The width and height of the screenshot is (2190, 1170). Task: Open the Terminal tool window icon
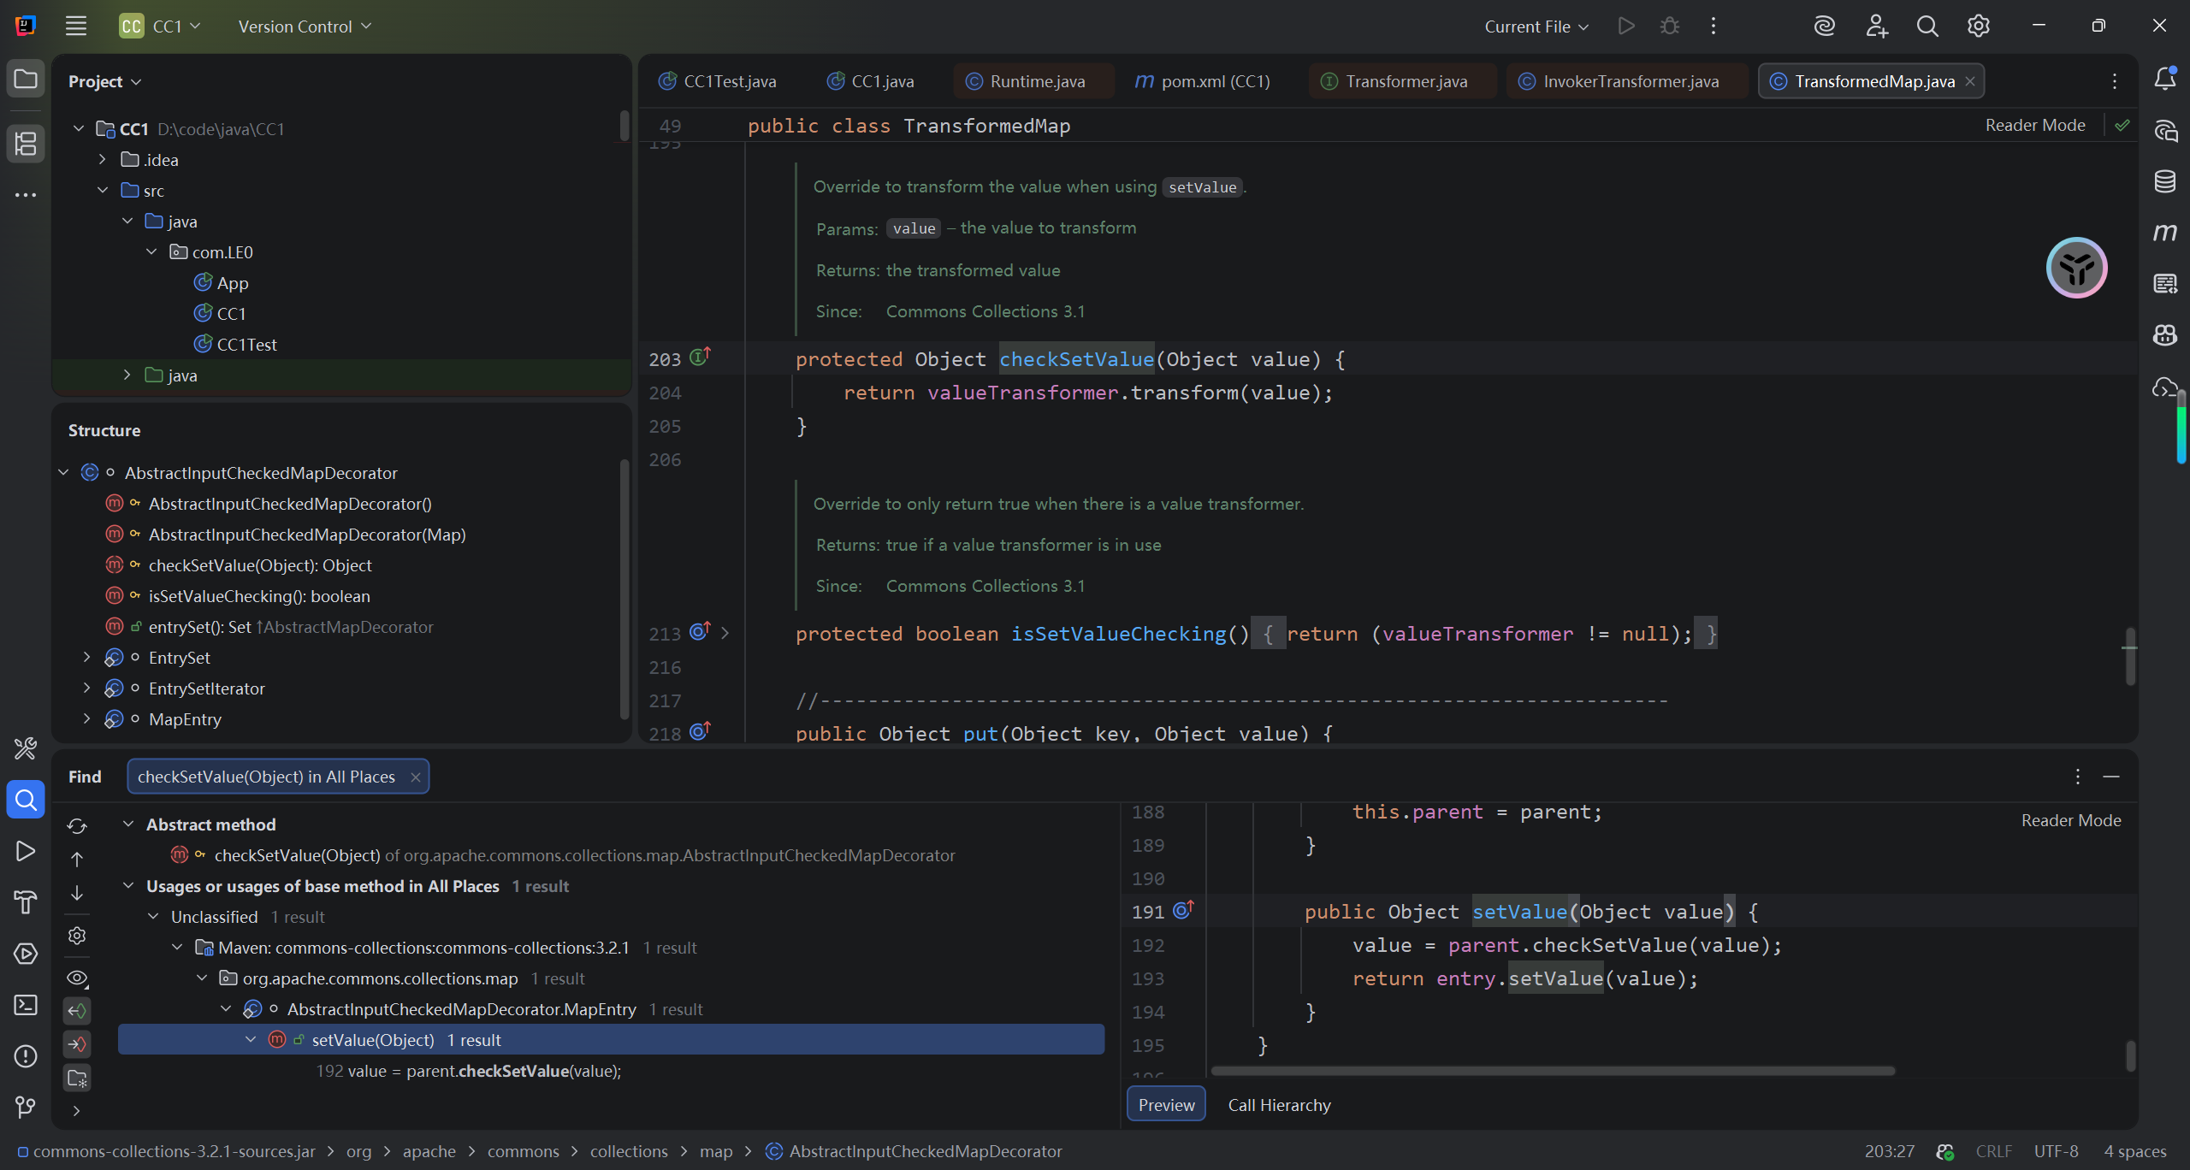pos(26,1005)
